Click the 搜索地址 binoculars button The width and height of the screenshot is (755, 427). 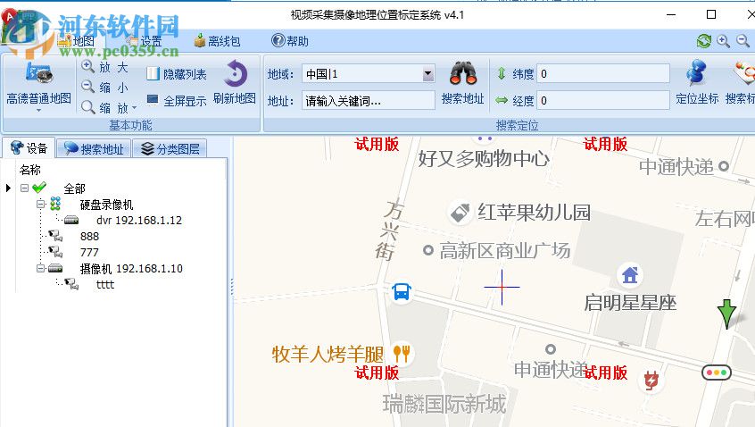[x=462, y=83]
